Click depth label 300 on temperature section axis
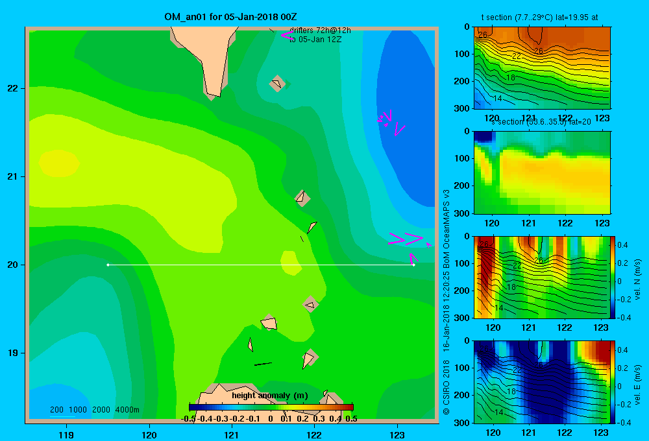The image size is (649, 441). tap(462, 108)
